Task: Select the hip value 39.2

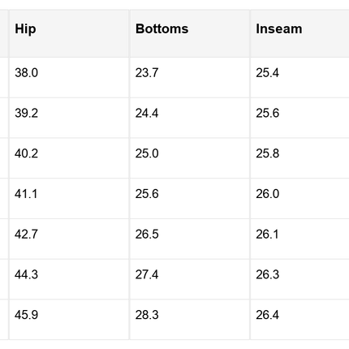Action: pyautogui.click(x=26, y=113)
